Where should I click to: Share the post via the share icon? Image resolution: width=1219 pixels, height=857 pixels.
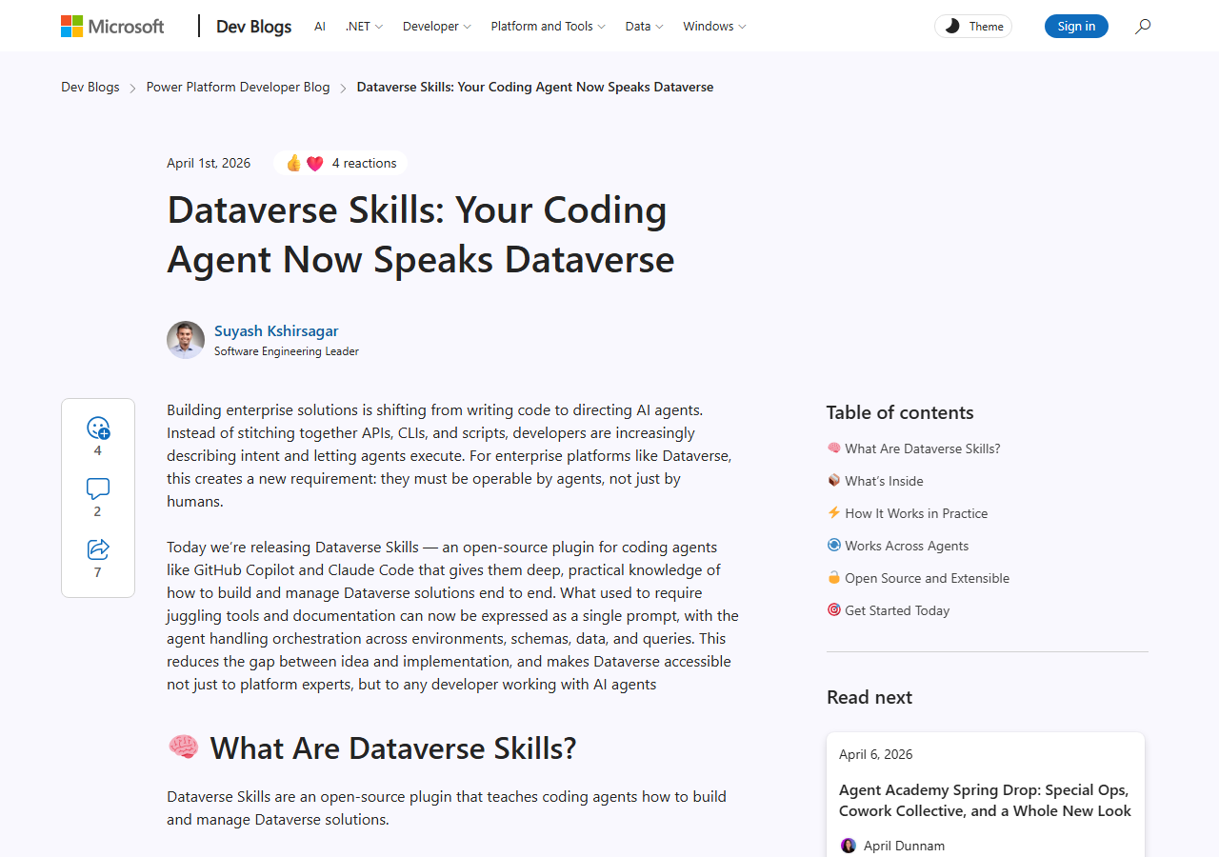click(98, 549)
